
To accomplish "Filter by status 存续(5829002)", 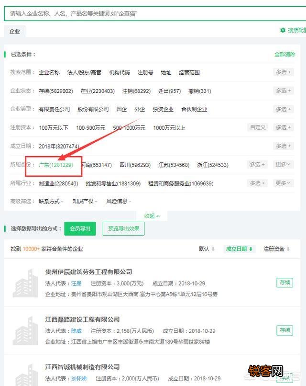I will (x=56, y=91).
